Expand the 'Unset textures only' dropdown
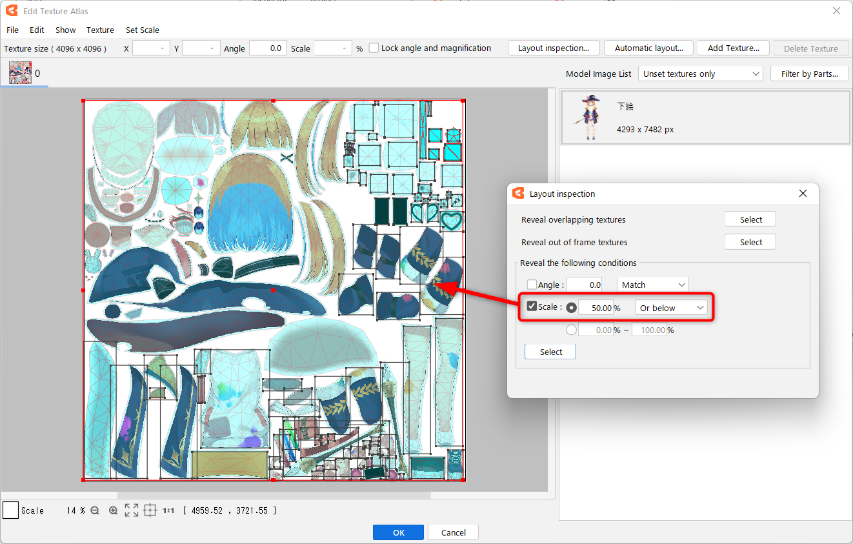 (700, 74)
